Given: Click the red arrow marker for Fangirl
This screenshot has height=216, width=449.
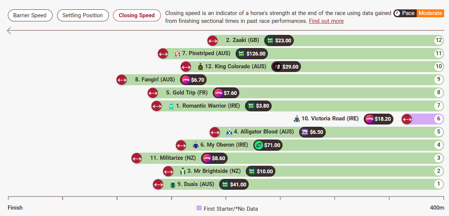Looking at the screenshot, I should [121, 80].
